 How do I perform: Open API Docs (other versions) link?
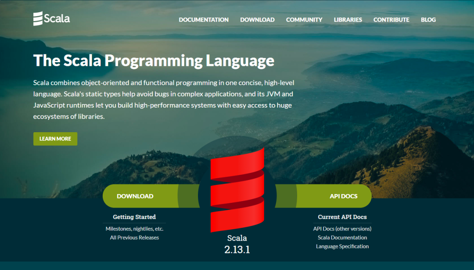pos(342,229)
